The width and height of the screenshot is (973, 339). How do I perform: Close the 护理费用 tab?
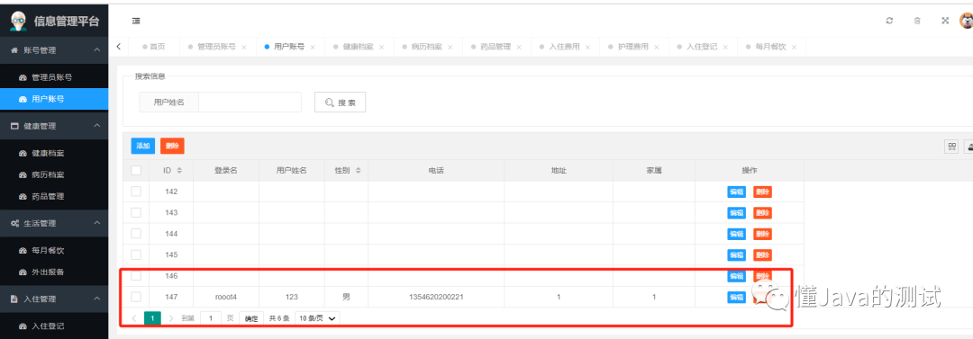(x=657, y=47)
